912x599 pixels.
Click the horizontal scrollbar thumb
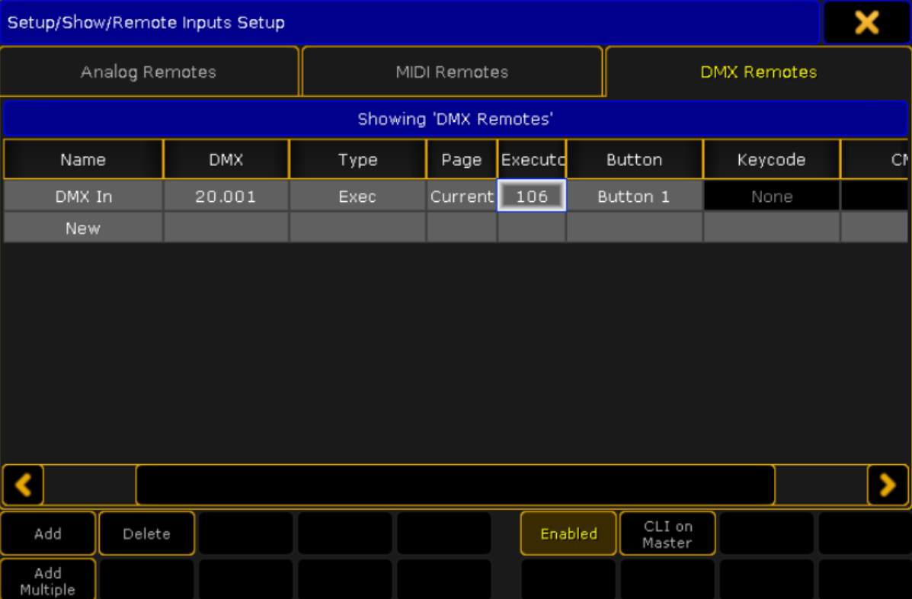(456, 485)
